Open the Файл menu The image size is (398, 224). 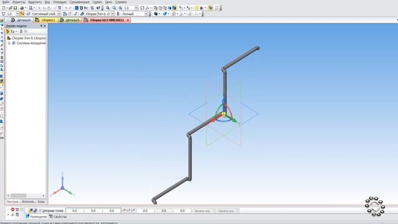6,2
